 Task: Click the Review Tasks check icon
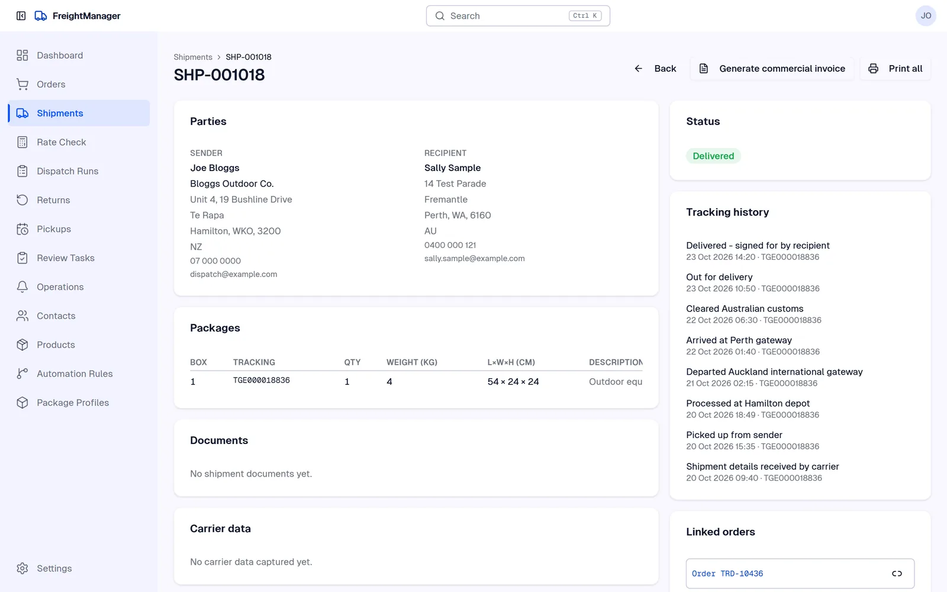(x=22, y=258)
